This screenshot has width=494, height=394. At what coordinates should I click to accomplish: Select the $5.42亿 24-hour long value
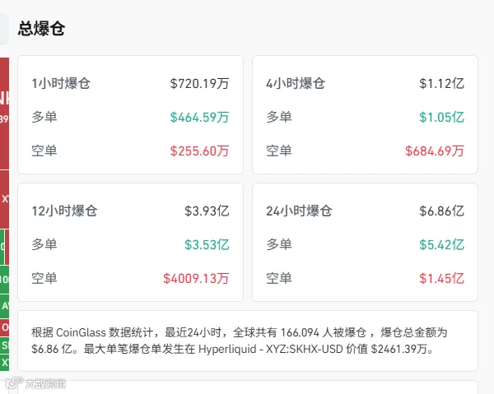441,244
